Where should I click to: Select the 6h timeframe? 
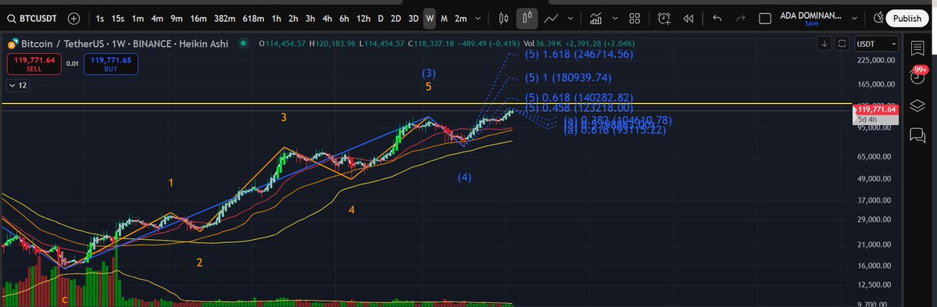344,19
